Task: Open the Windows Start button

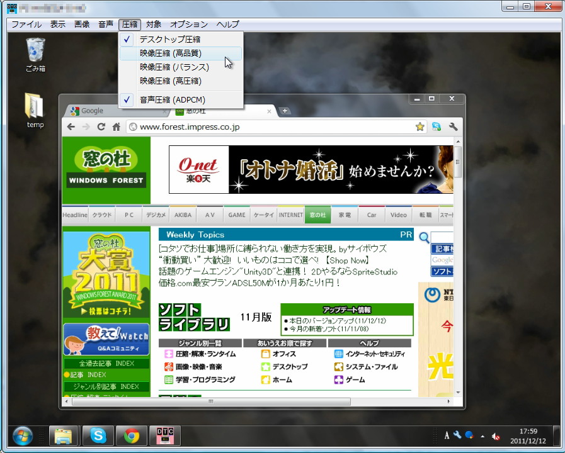Action: click(x=23, y=436)
